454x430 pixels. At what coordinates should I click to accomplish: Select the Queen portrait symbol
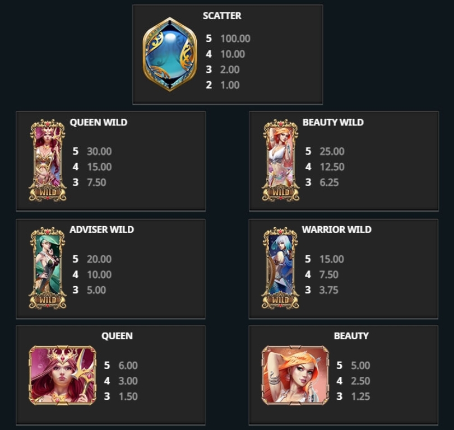63,375
